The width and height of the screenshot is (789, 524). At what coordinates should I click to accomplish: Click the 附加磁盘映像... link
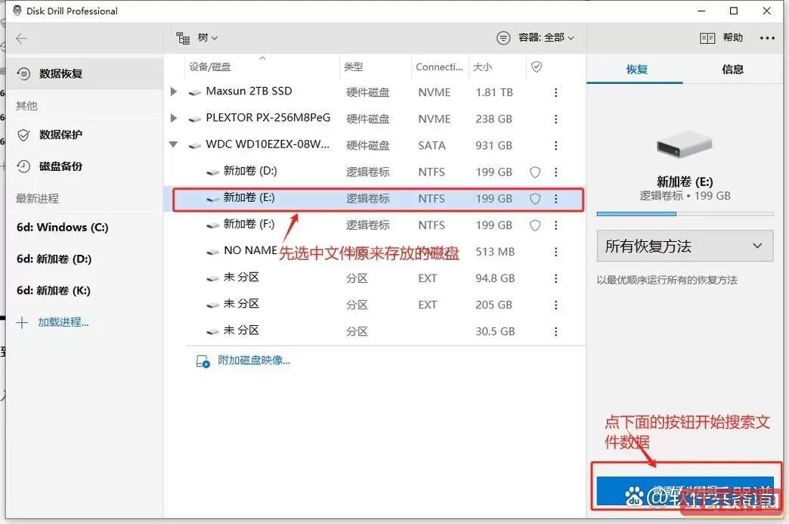(x=254, y=361)
